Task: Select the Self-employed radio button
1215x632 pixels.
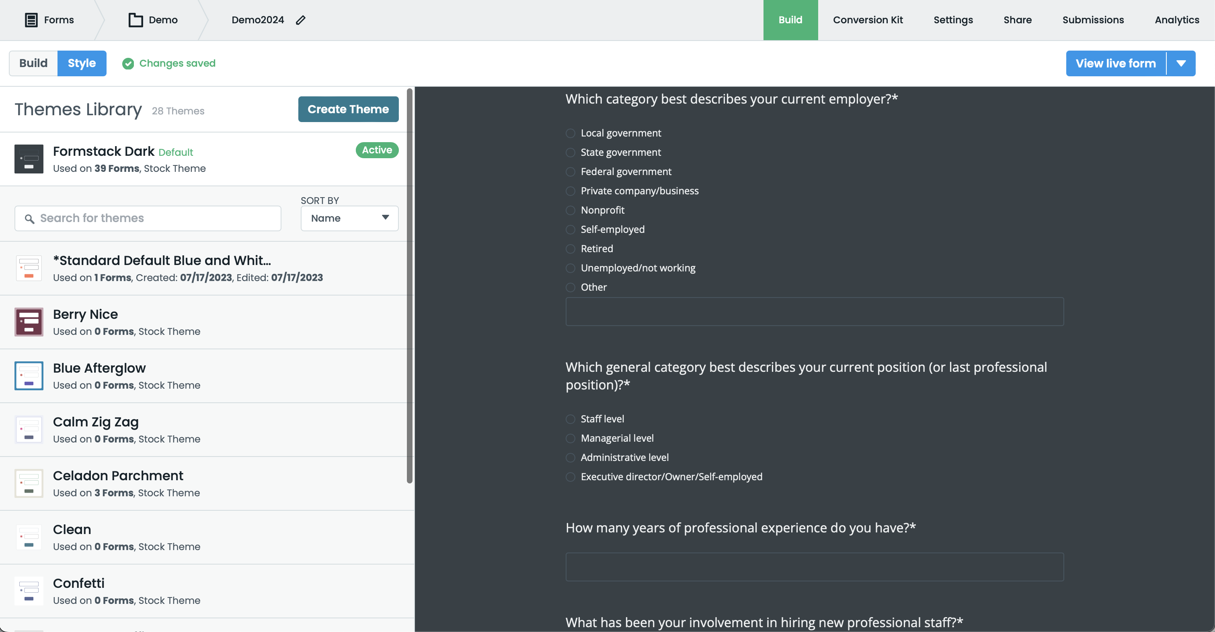Action: [570, 230]
